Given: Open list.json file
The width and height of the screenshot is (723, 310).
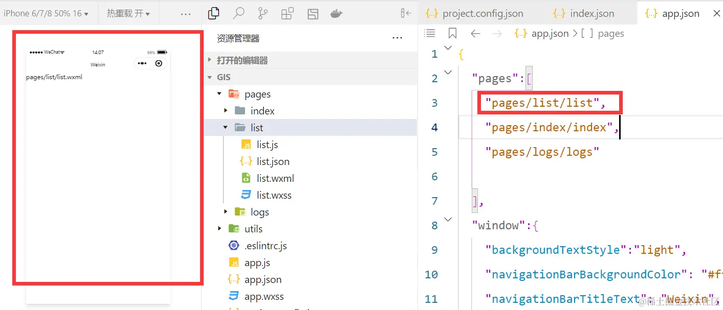Looking at the screenshot, I should coord(273,161).
